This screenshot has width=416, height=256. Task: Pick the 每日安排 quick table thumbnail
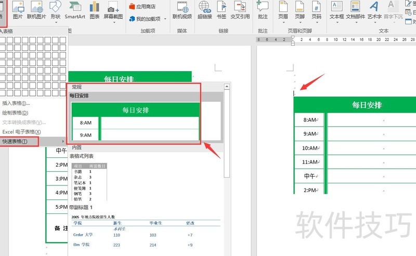tap(135, 122)
